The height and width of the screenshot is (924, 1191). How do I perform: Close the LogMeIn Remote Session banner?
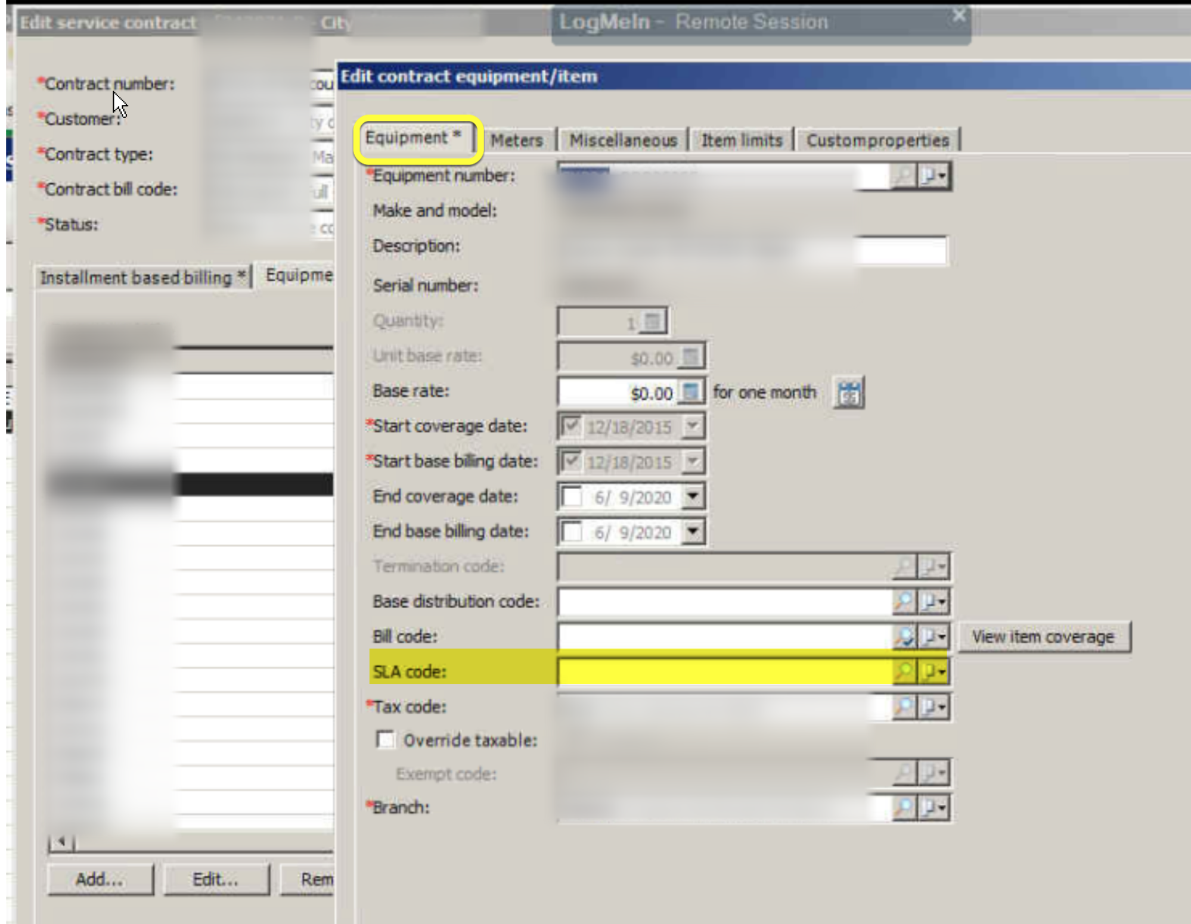tap(958, 15)
